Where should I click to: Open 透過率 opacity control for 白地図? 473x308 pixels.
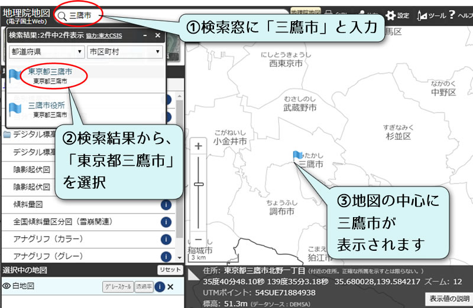pyautogui.click(x=144, y=287)
